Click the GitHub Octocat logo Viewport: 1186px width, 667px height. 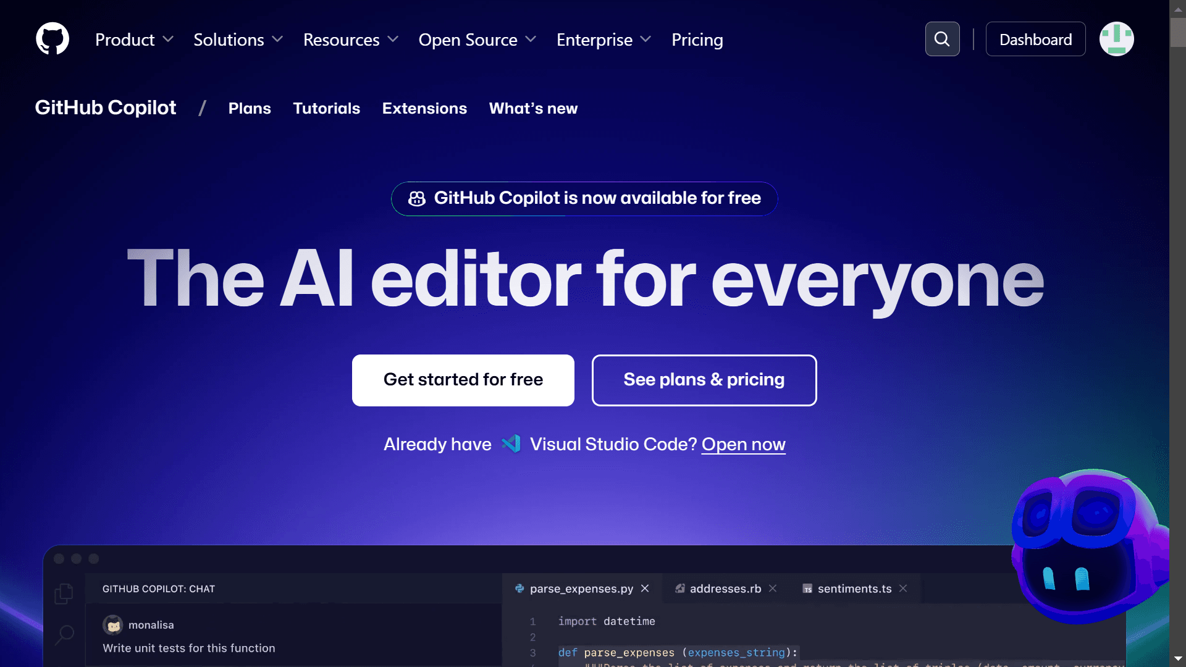53,39
